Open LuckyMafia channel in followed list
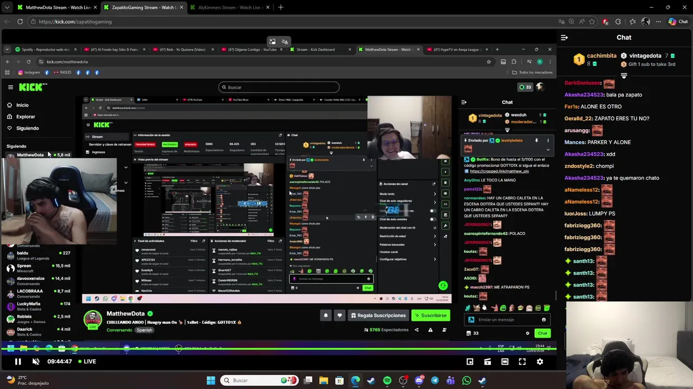 [x=38, y=306]
